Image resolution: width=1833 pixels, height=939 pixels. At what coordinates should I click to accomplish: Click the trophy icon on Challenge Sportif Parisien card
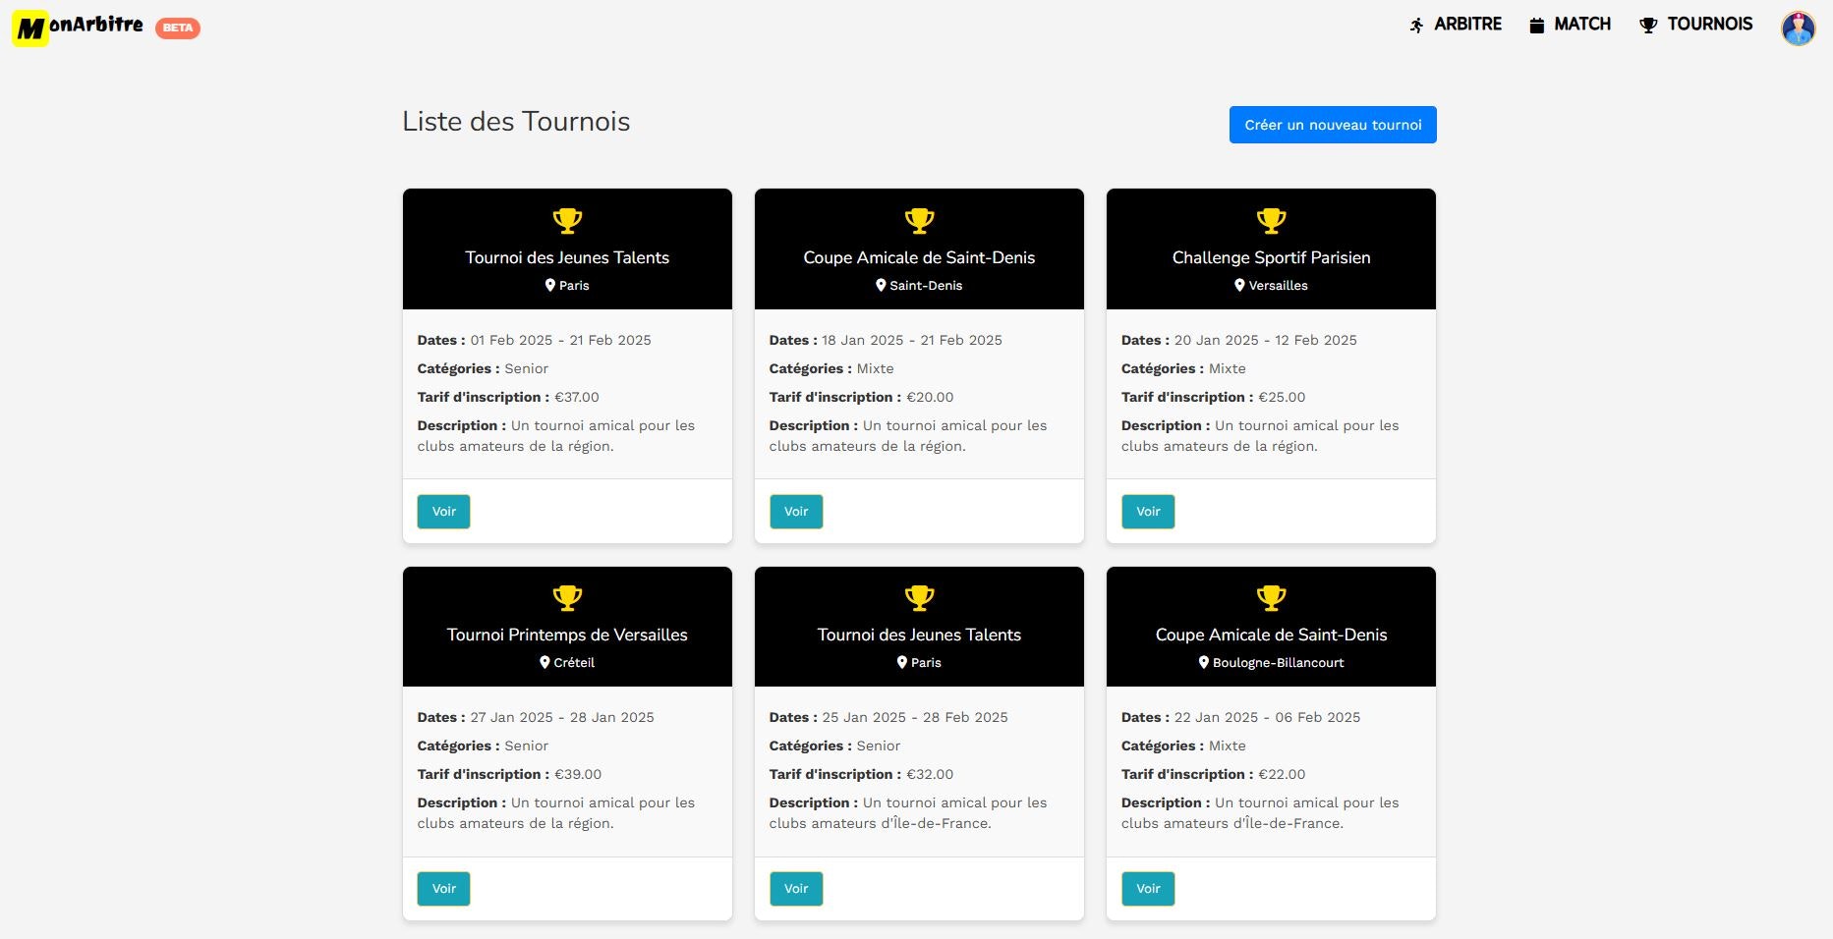[1271, 221]
